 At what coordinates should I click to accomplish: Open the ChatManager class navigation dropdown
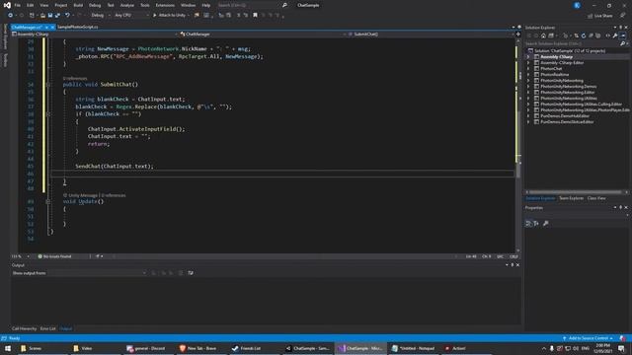click(x=263, y=35)
